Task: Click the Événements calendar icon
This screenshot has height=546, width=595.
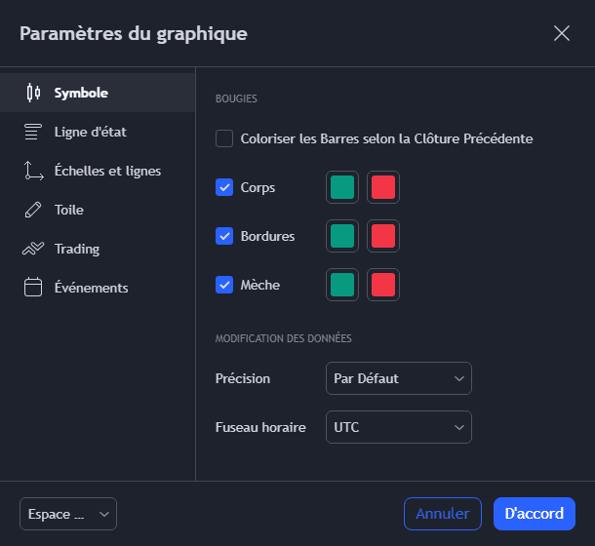Action: pos(33,288)
